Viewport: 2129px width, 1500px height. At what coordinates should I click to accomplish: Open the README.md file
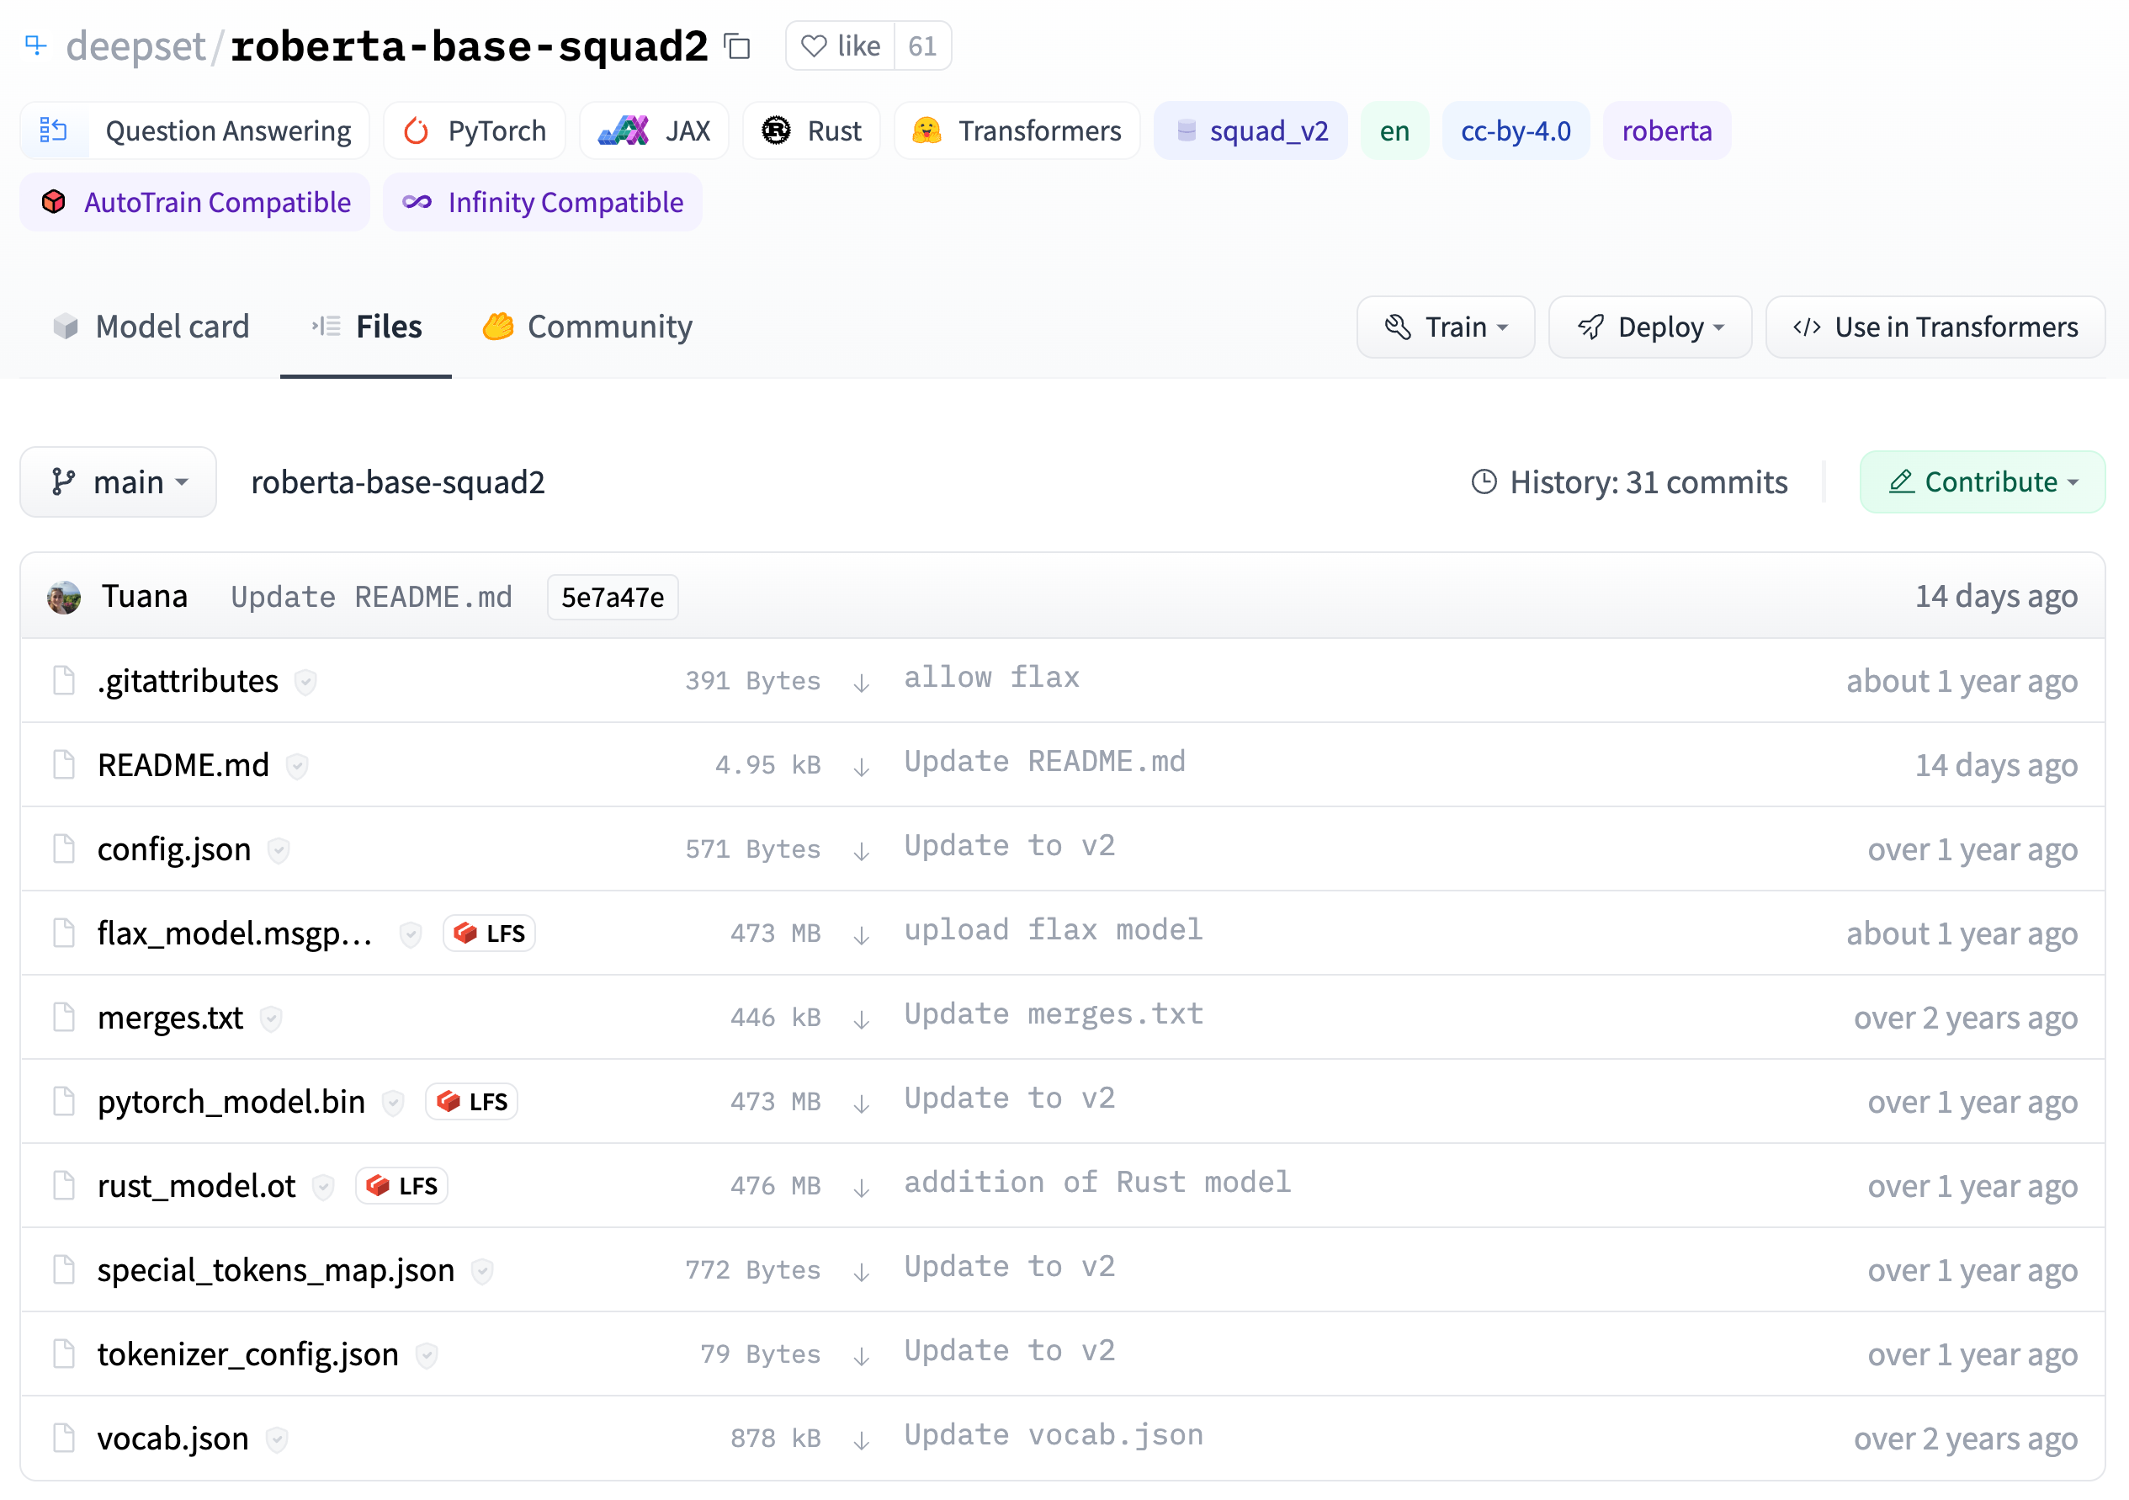(x=183, y=765)
